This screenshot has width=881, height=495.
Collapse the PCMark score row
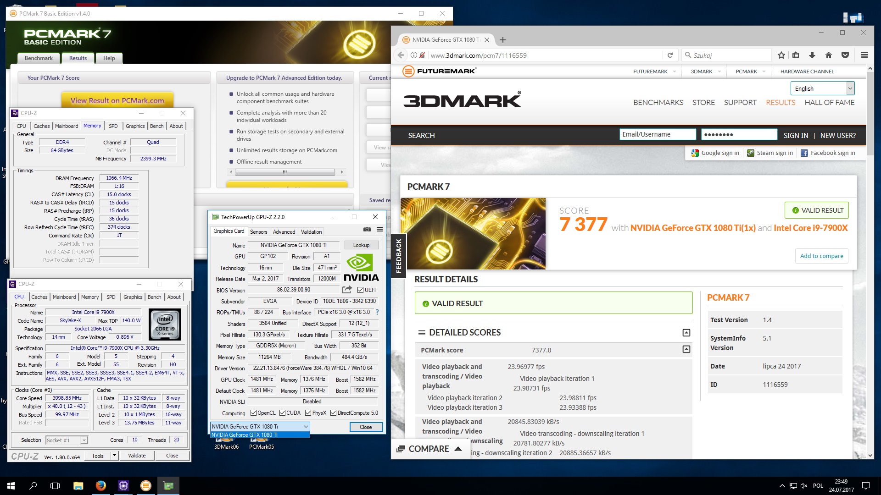click(x=686, y=350)
